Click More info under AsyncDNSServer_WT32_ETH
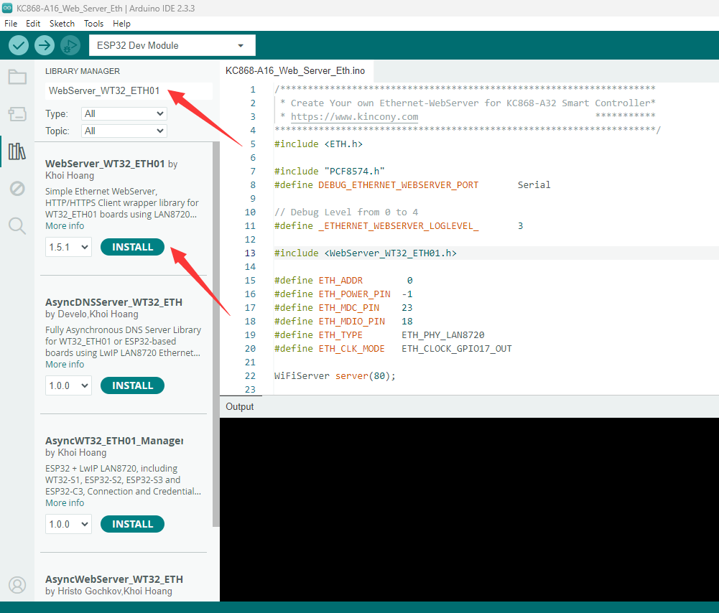The image size is (719, 613). [65, 364]
